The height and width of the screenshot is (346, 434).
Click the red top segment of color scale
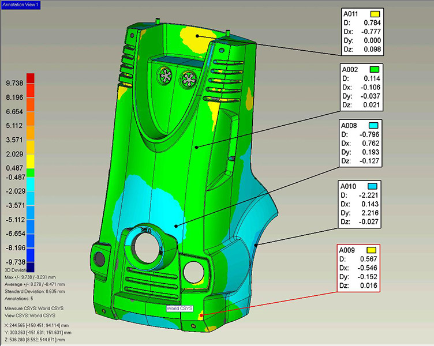[x=30, y=78]
